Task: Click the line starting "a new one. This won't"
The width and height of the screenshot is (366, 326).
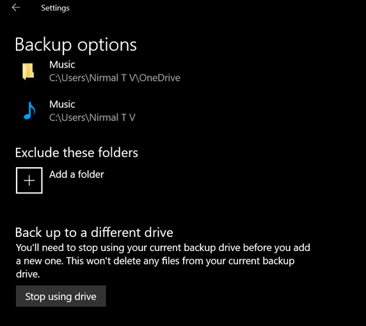Action: pos(155,261)
